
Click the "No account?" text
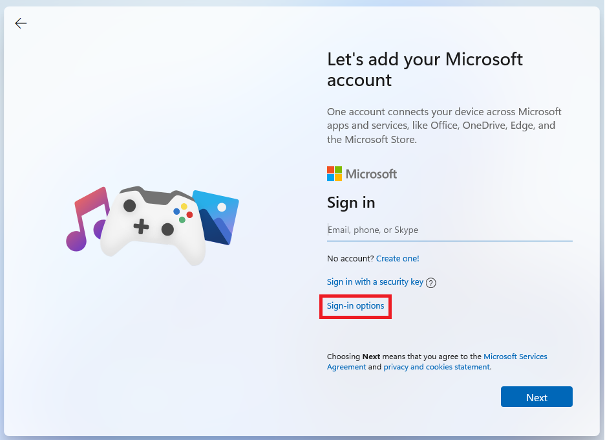pyautogui.click(x=350, y=258)
